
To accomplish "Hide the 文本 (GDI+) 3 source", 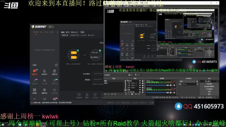I will (x=140, y=83).
